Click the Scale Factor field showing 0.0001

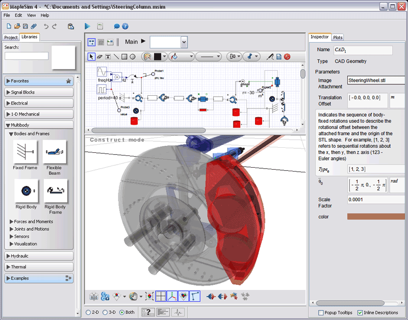[376, 200]
